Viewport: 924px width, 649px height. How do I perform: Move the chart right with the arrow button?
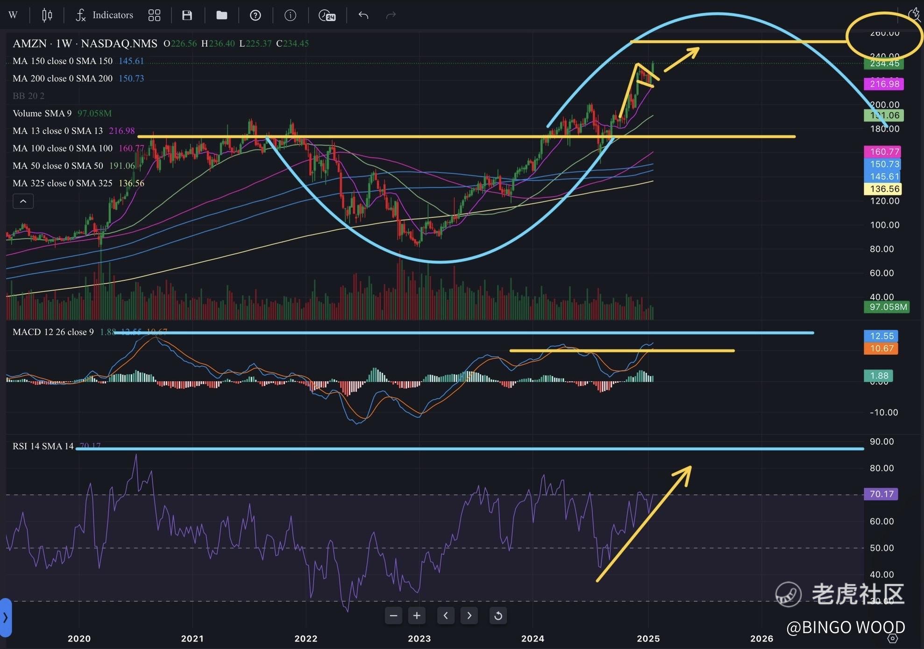coord(469,615)
